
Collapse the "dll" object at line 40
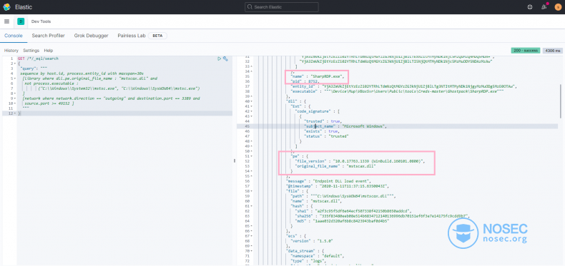pyautogui.click(x=251, y=101)
